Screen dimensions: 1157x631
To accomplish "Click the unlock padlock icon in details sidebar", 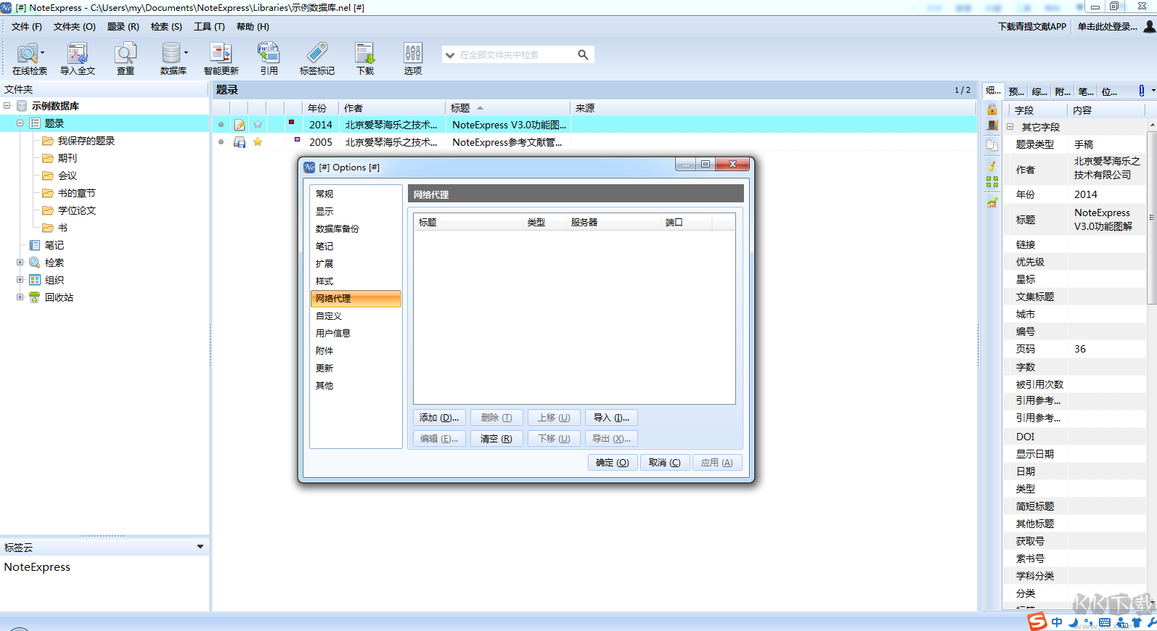I will point(992,110).
